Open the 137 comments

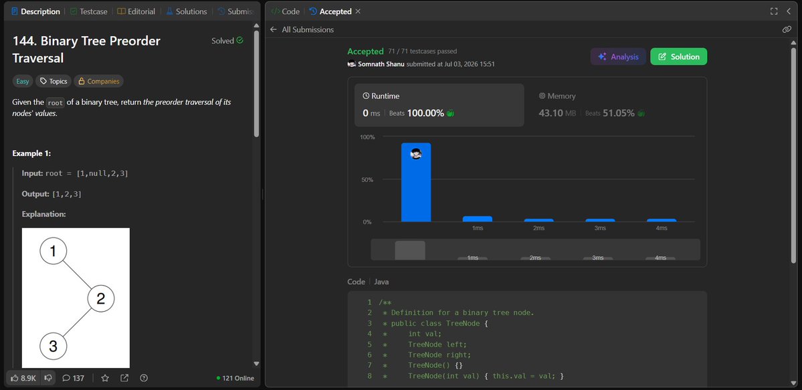click(73, 378)
